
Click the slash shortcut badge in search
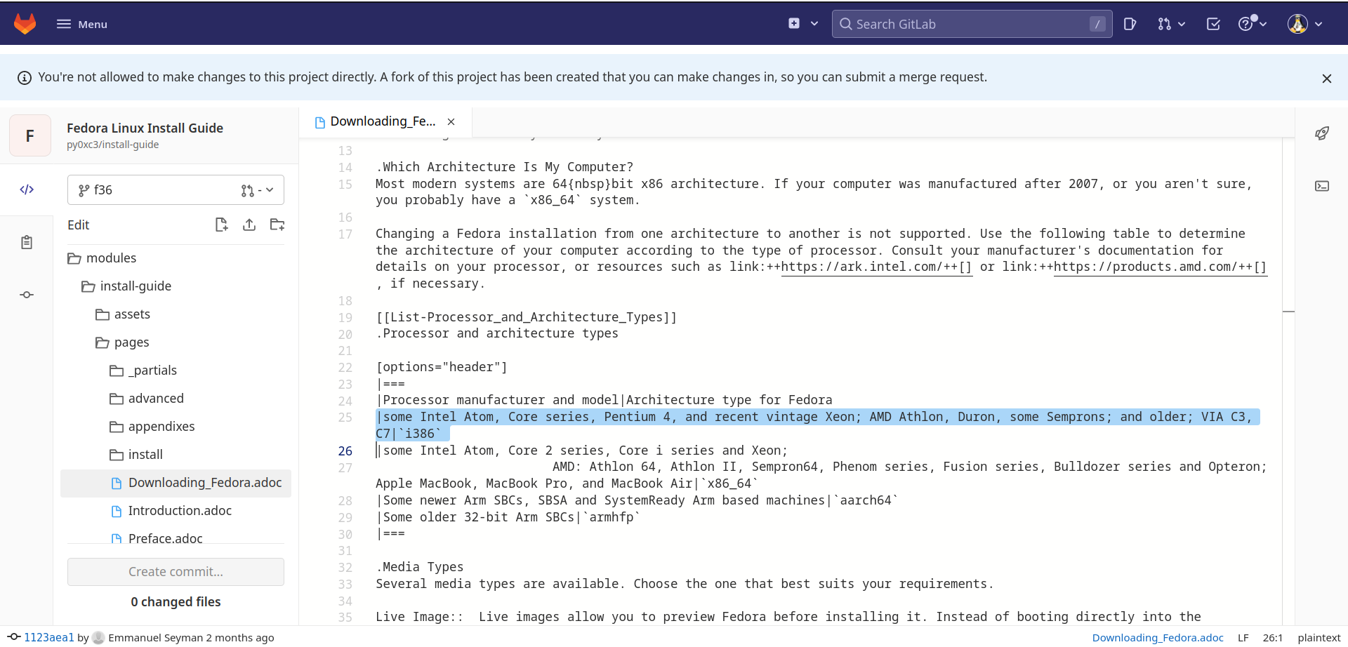point(1097,24)
